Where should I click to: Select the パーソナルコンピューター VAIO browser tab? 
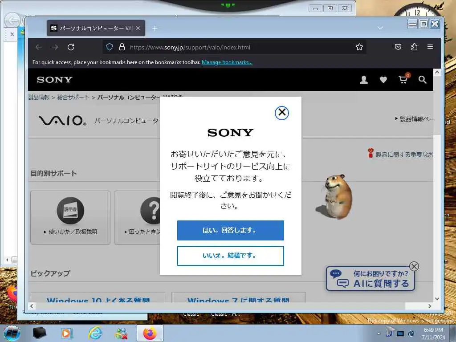(96, 28)
